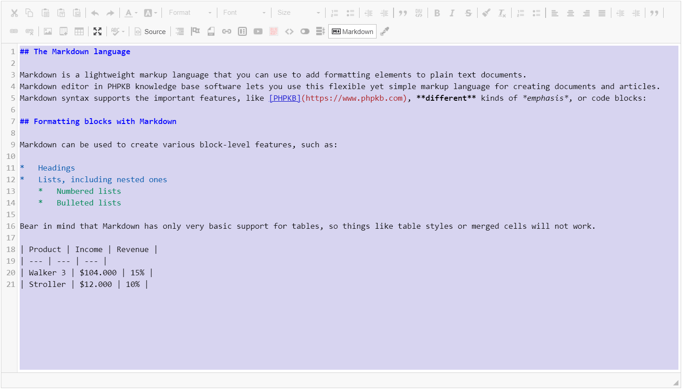Screen dimensions: 682x389
Task: Click the Cut scissors icon
Action: 14,13
